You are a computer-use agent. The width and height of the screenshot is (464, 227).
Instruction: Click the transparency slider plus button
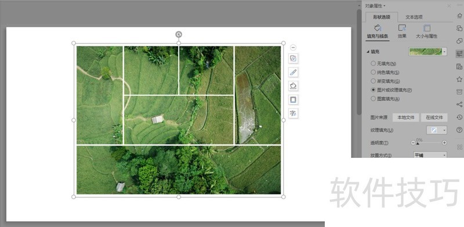click(444, 143)
